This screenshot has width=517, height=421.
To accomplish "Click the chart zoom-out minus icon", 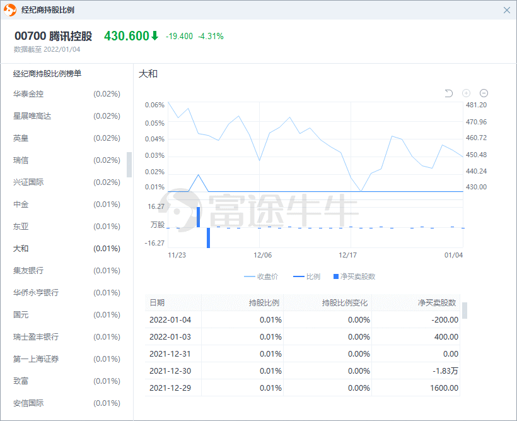I will click(x=484, y=93).
